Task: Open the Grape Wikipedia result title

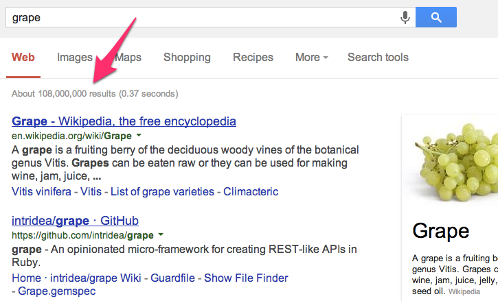Action: coord(124,121)
